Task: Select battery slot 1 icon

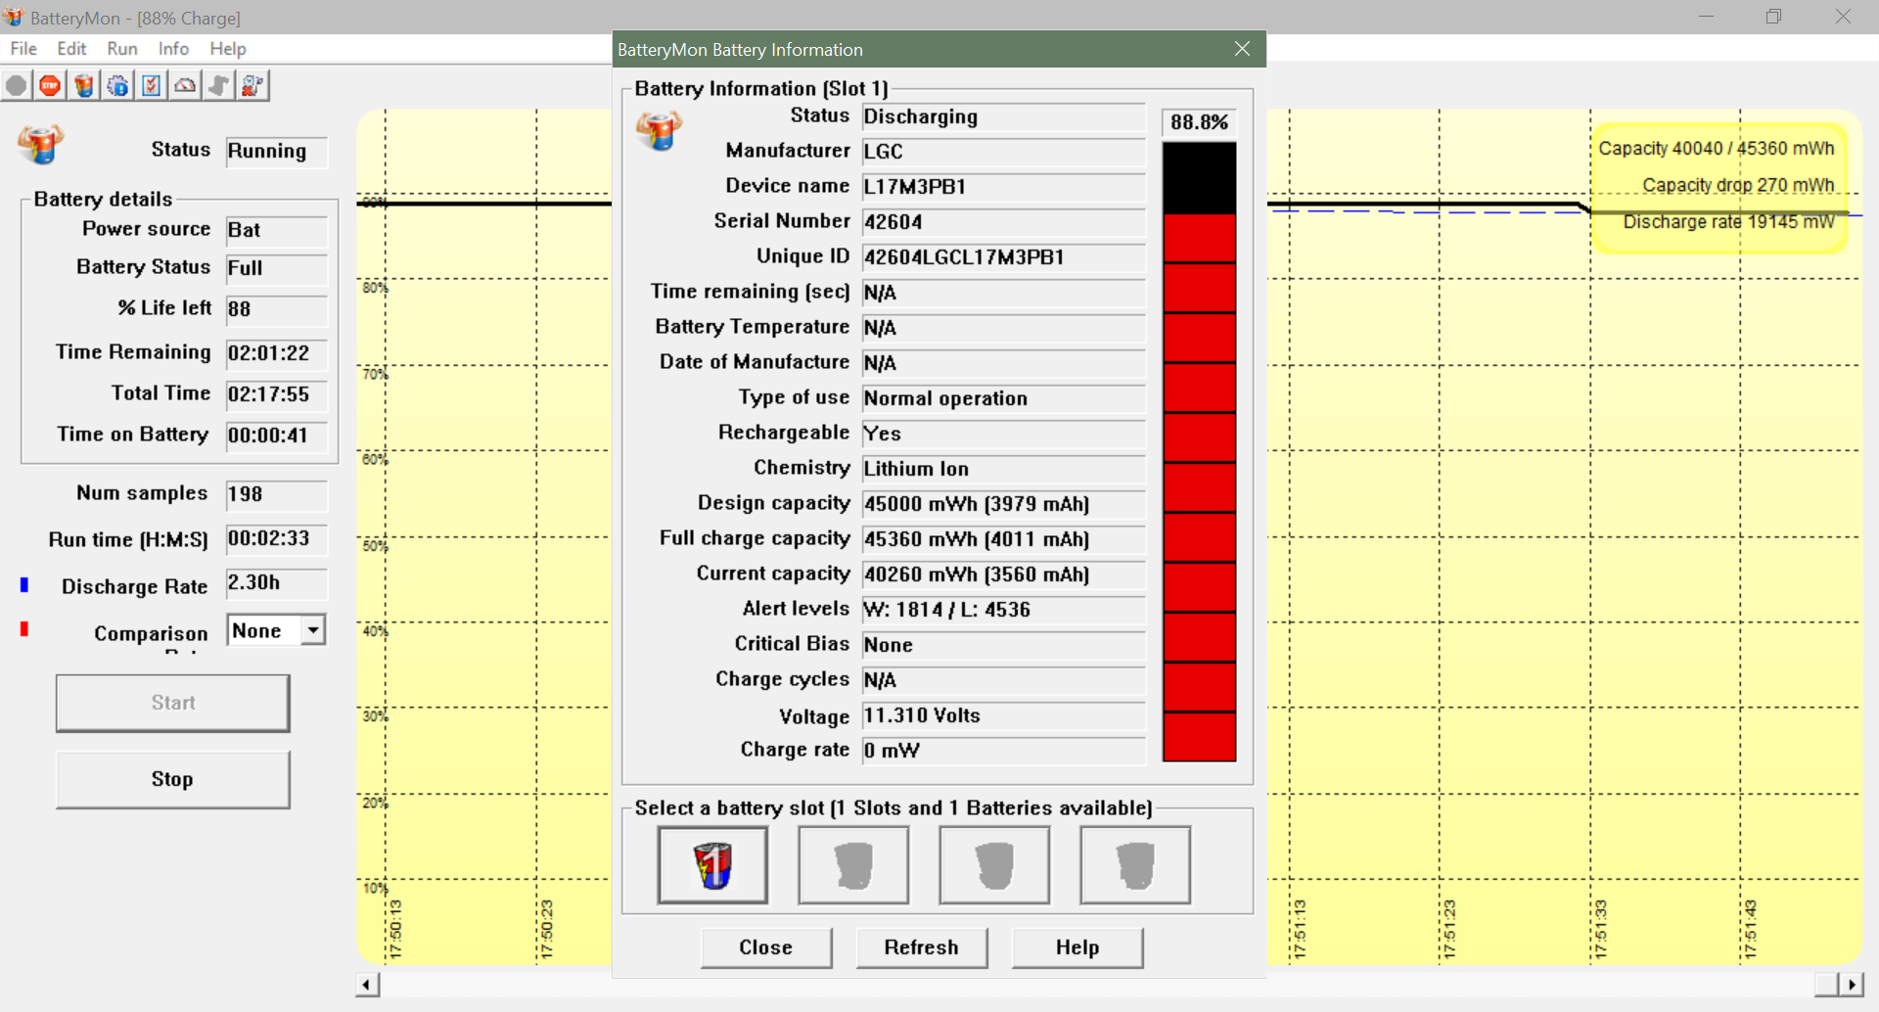Action: 712,865
